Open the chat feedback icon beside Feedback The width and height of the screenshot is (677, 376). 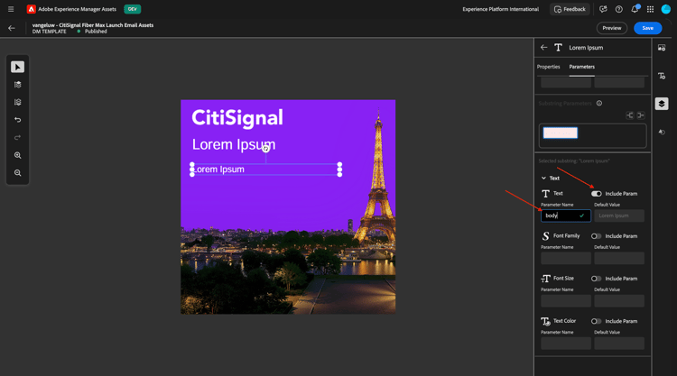pos(603,9)
